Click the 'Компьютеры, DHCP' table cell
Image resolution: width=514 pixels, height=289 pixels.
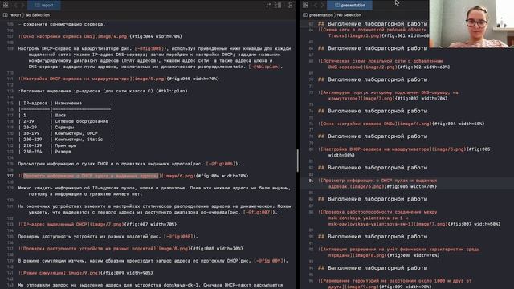click(76, 133)
